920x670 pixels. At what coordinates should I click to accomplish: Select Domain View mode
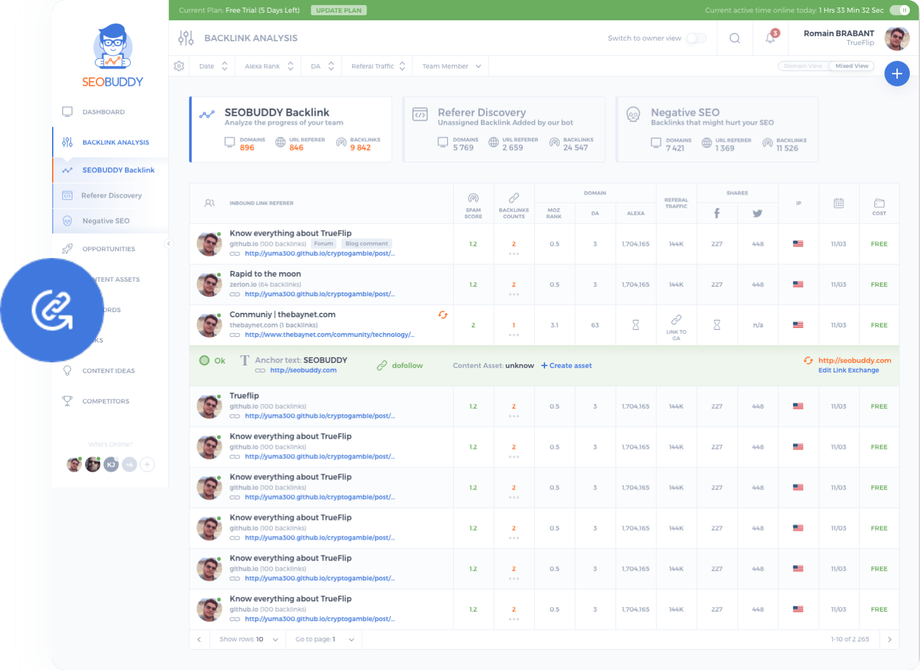pos(803,66)
